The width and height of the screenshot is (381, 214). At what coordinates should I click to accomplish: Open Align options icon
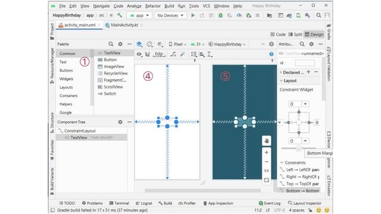(x=202, y=54)
